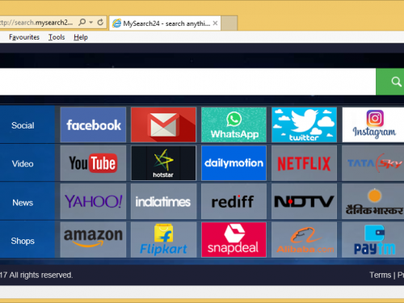Open the Yahoo! news tile

pos(93,201)
